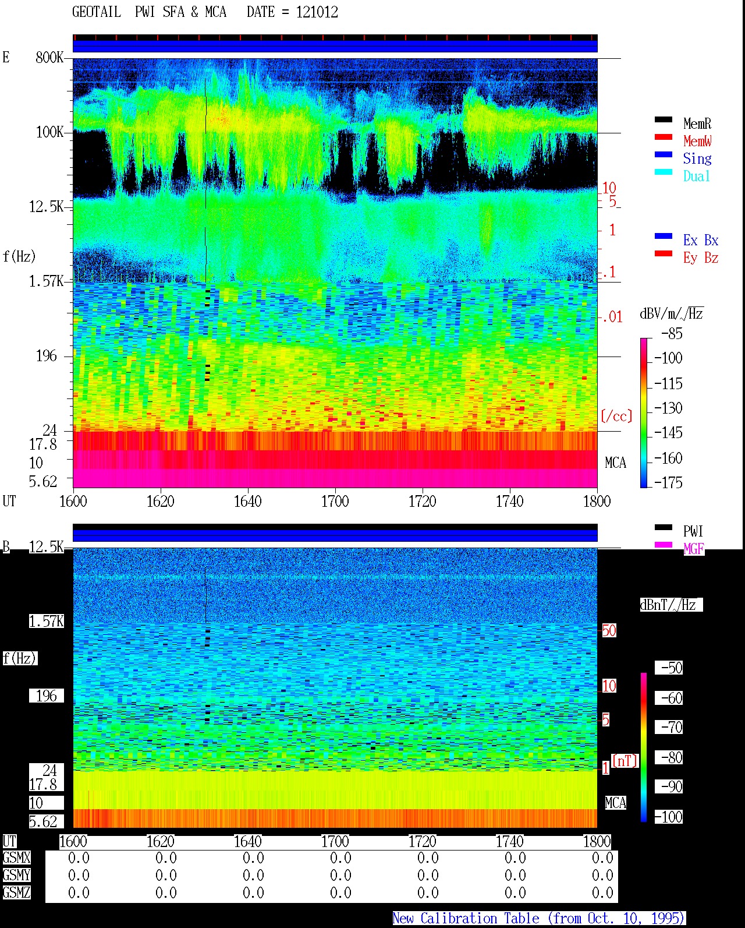Click the GEOTAIL title text
The image size is (745, 928).
pos(97,12)
